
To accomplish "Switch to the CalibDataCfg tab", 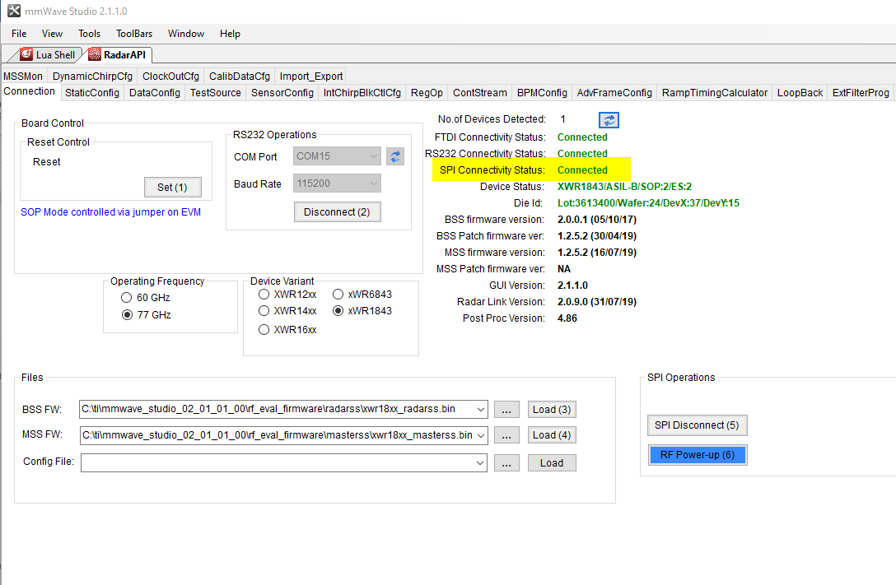I will point(240,76).
